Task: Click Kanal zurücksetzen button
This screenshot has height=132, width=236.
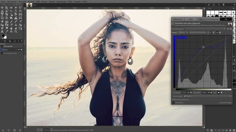Action: coord(198,33)
